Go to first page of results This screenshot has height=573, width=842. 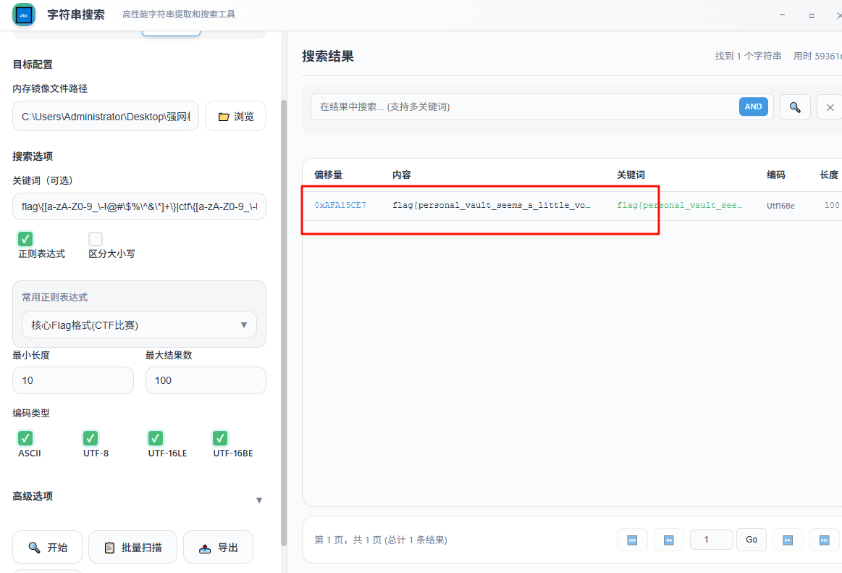point(631,540)
